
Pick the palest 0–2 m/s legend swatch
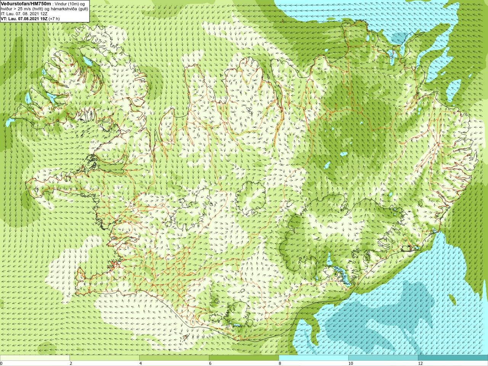click(35, 358)
